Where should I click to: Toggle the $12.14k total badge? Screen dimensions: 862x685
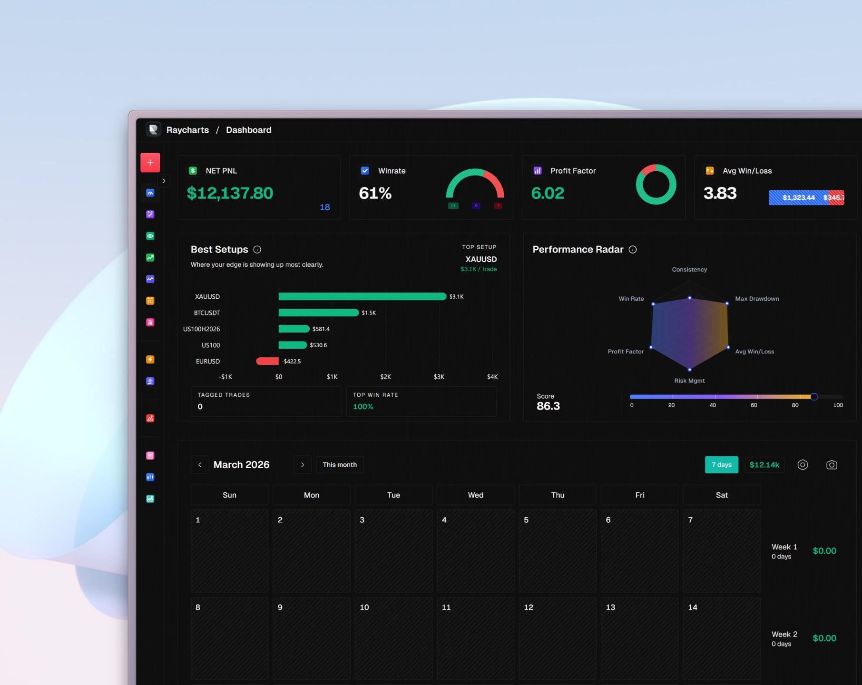point(764,465)
